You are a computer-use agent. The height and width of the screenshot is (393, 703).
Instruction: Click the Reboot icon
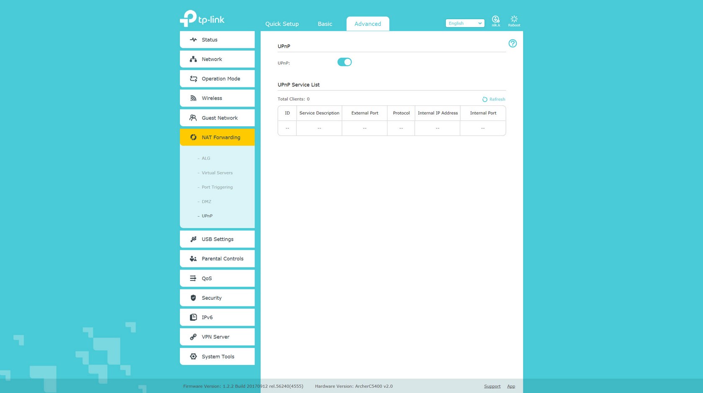514,19
